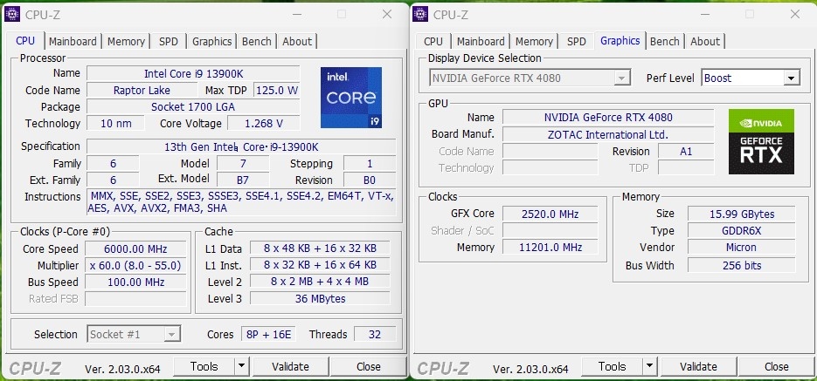The width and height of the screenshot is (817, 381).
Task: Click Close button in left window
Action: coord(369,366)
